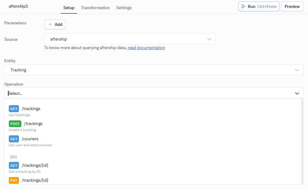Click the PUT badge for /trackings/{id}
This screenshot has height=189, width=308.
[14, 180]
